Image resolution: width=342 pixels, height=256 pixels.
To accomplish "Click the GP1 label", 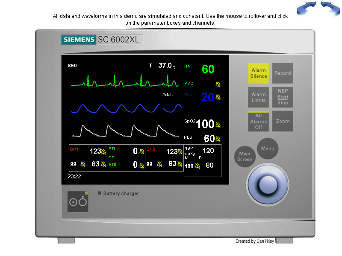I will 74,149.
